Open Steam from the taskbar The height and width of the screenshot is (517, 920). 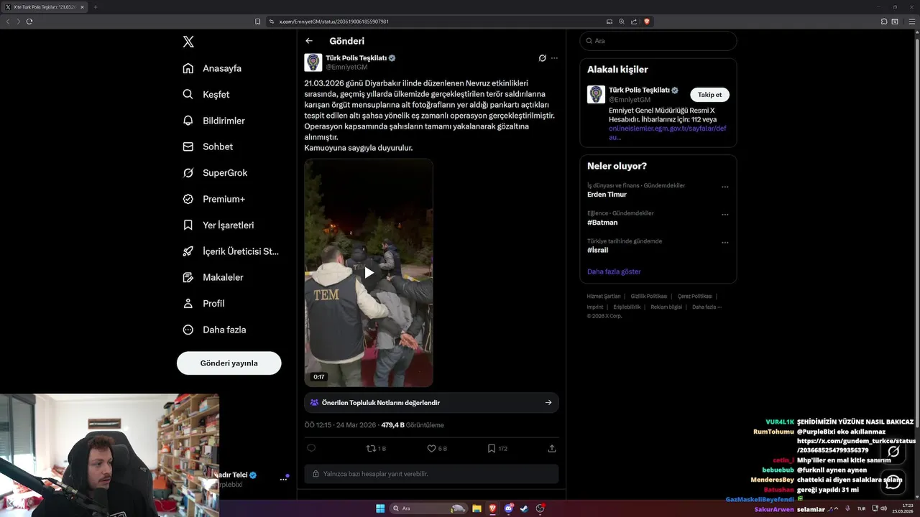(525, 508)
